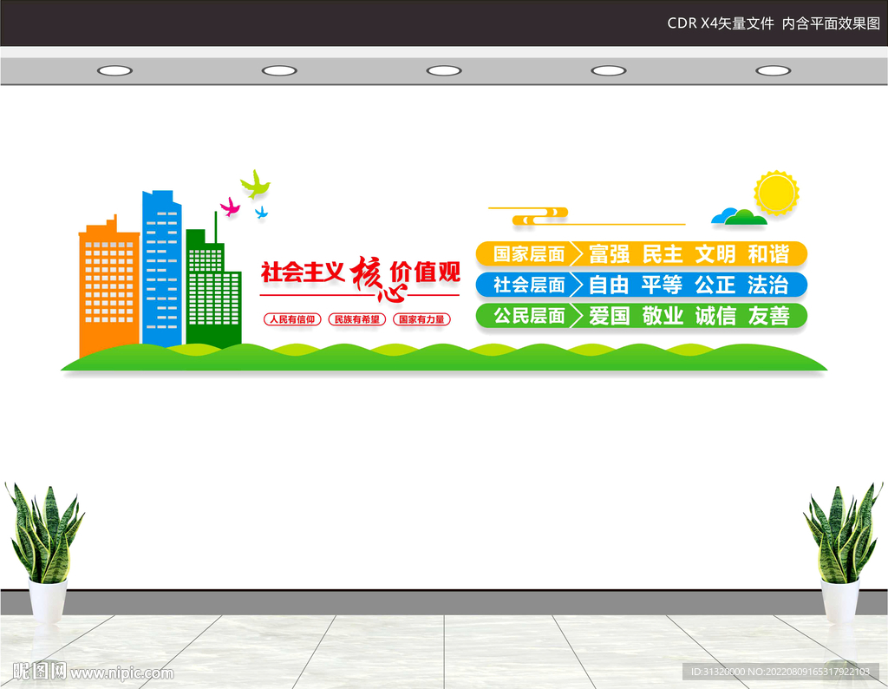Click the word 自由
The image size is (888, 689).
pyautogui.click(x=610, y=285)
